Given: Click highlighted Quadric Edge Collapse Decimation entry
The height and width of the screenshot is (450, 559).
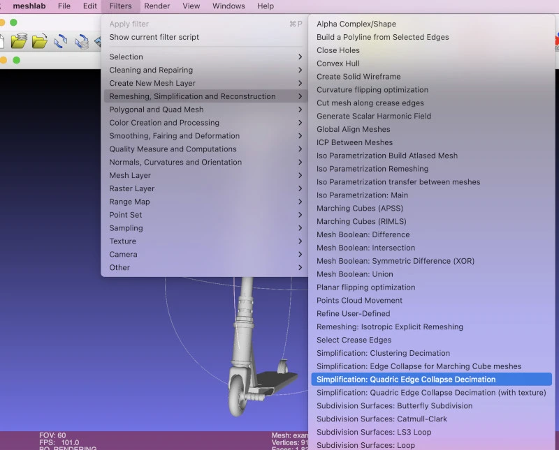Looking at the screenshot, I should [x=431, y=380].
